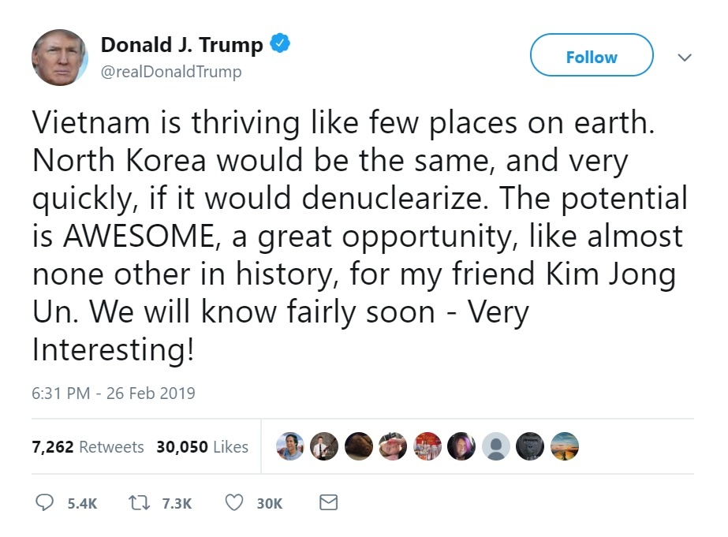The height and width of the screenshot is (537, 728).
Task: Open the 6:31 PM - 26 Feb 2019 timestamp
Action: [x=113, y=393]
